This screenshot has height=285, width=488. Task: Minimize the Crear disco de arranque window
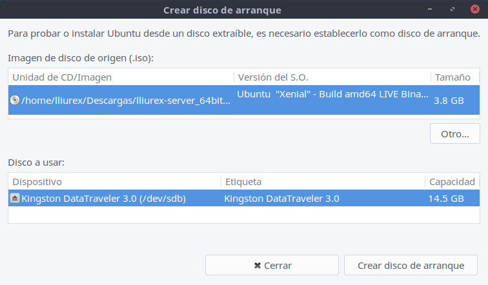pos(431,10)
